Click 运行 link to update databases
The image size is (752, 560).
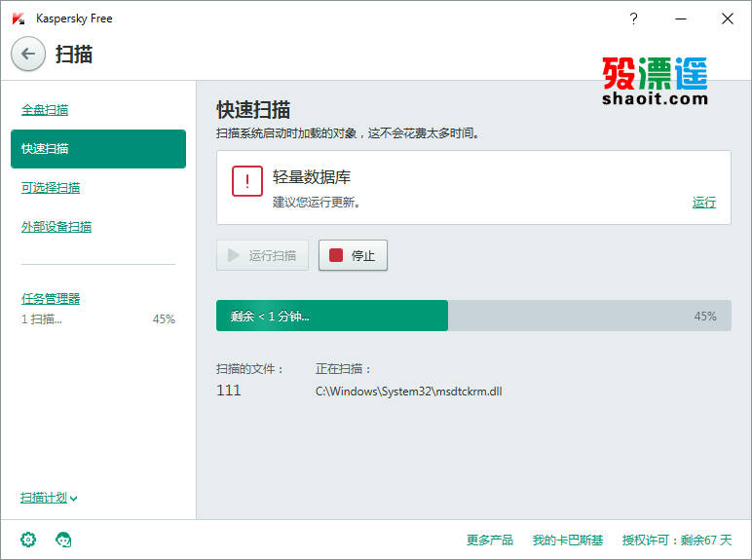pos(703,203)
